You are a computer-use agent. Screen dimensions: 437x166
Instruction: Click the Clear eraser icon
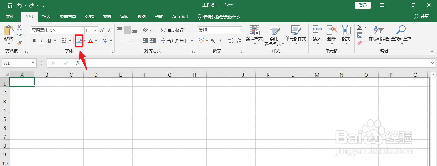click(360, 43)
